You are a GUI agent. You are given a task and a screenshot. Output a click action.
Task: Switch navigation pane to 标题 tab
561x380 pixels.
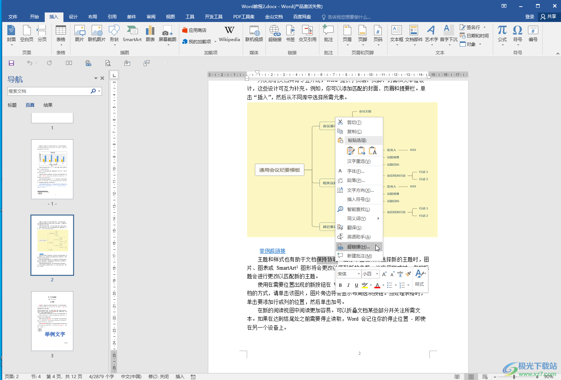click(x=12, y=105)
